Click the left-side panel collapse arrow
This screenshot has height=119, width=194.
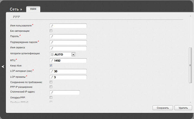point(3,67)
